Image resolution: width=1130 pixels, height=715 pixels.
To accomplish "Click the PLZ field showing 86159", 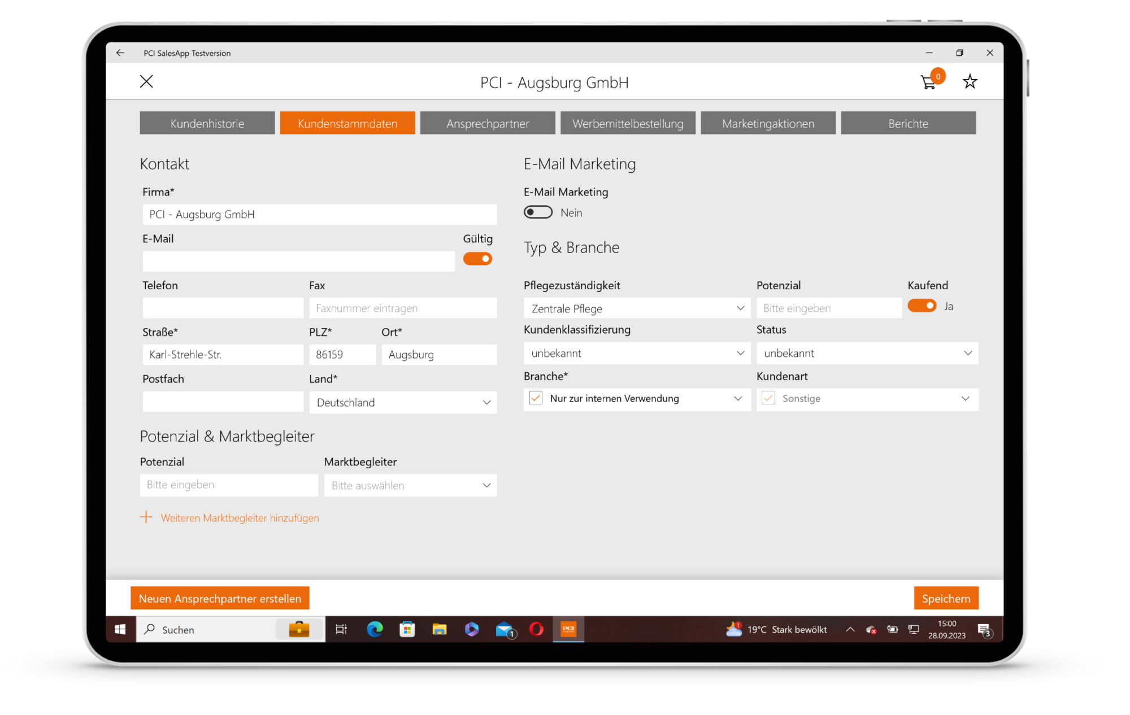I will click(x=342, y=355).
